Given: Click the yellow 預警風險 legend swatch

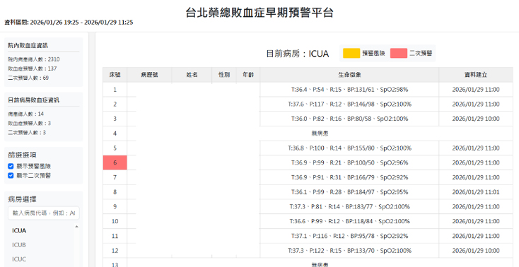Looking at the screenshot, I should [351, 53].
